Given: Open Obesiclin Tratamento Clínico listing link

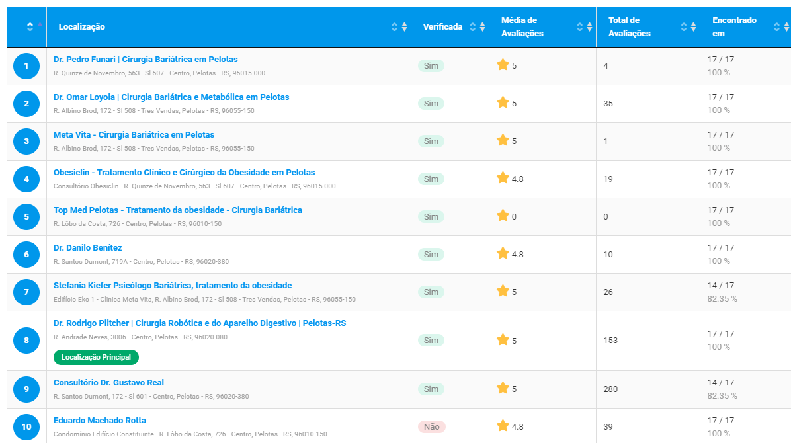Looking at the screenshot, I should click(x=184, y=172).
